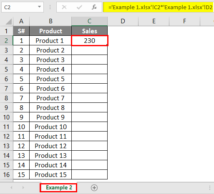Select the Product 10 cell
214x194 pixels.
pos(50,127)
